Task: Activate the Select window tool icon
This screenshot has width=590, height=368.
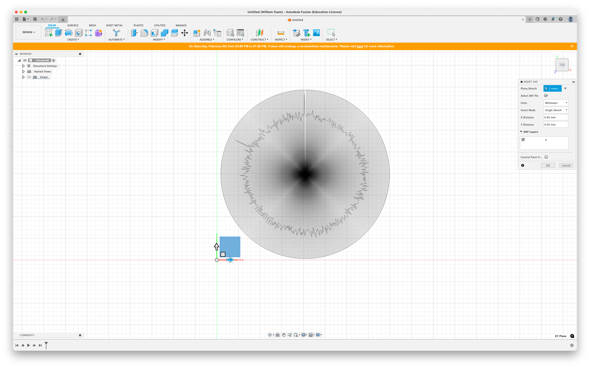Action: pos(331,33)
